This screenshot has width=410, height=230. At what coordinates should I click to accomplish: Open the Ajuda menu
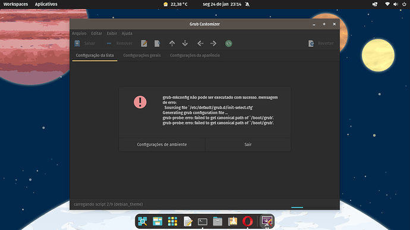point(127,33)
